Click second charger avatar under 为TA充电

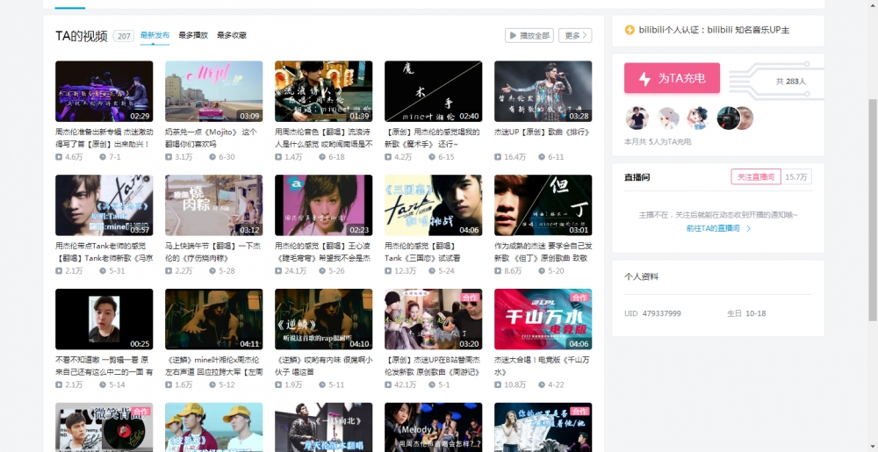tap(667, 118)
